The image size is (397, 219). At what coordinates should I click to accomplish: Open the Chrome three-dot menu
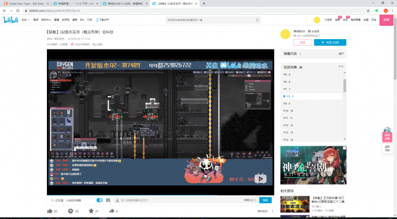(x=393, y=11)
